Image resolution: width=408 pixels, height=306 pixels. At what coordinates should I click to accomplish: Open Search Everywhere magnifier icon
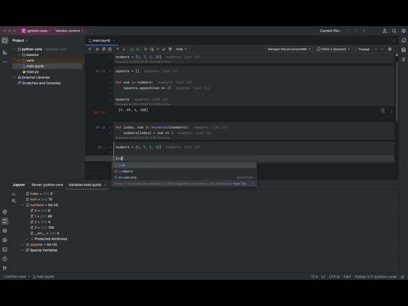click(x=394, y=31)
